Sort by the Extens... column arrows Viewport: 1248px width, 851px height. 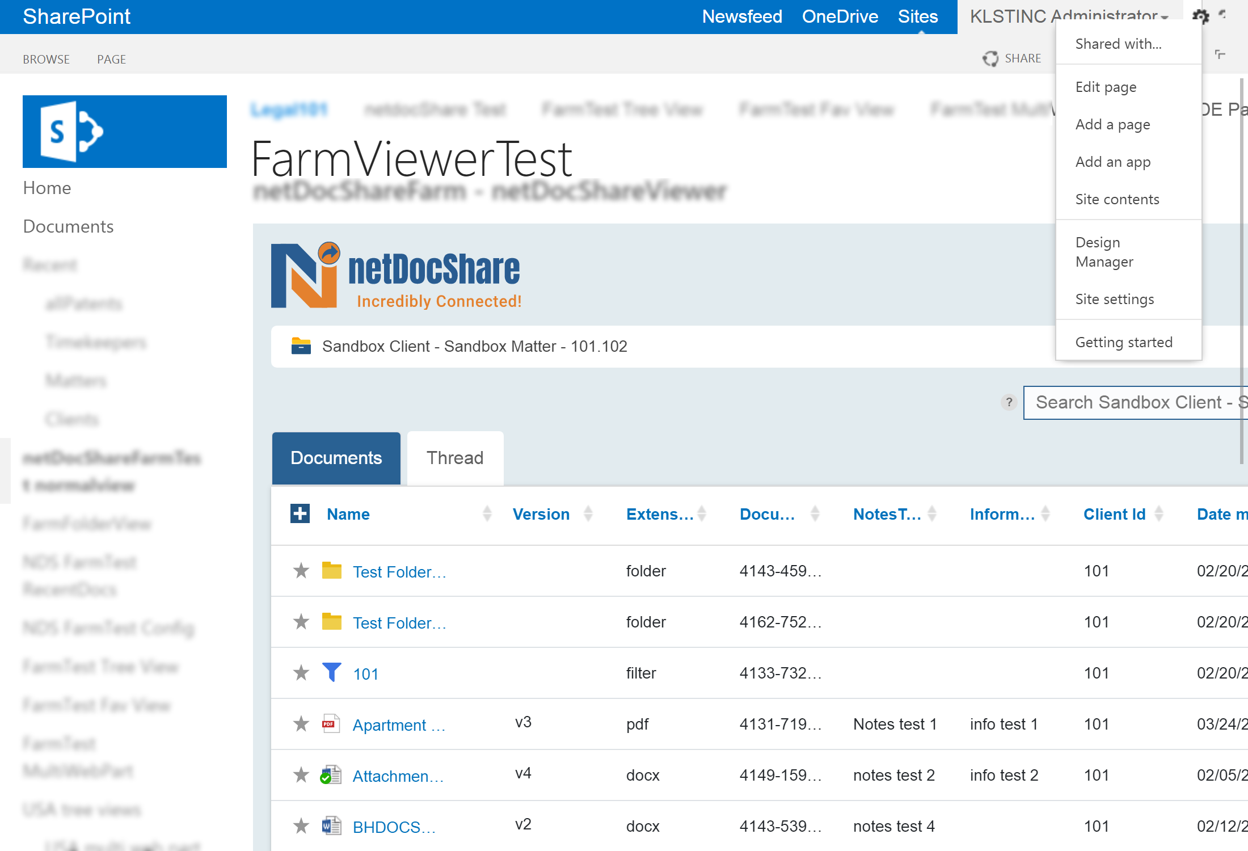click(702, 513)
